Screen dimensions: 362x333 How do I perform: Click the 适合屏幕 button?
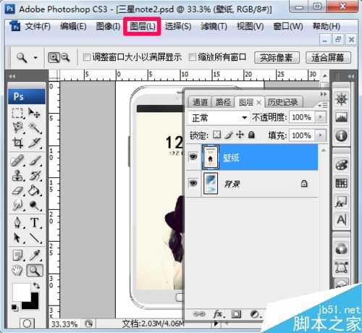point(328,58)
